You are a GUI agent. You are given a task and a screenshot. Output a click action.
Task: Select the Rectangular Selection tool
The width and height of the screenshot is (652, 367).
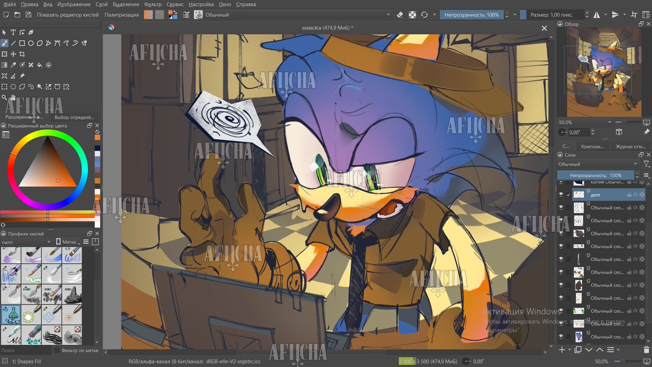coord(4,86)
